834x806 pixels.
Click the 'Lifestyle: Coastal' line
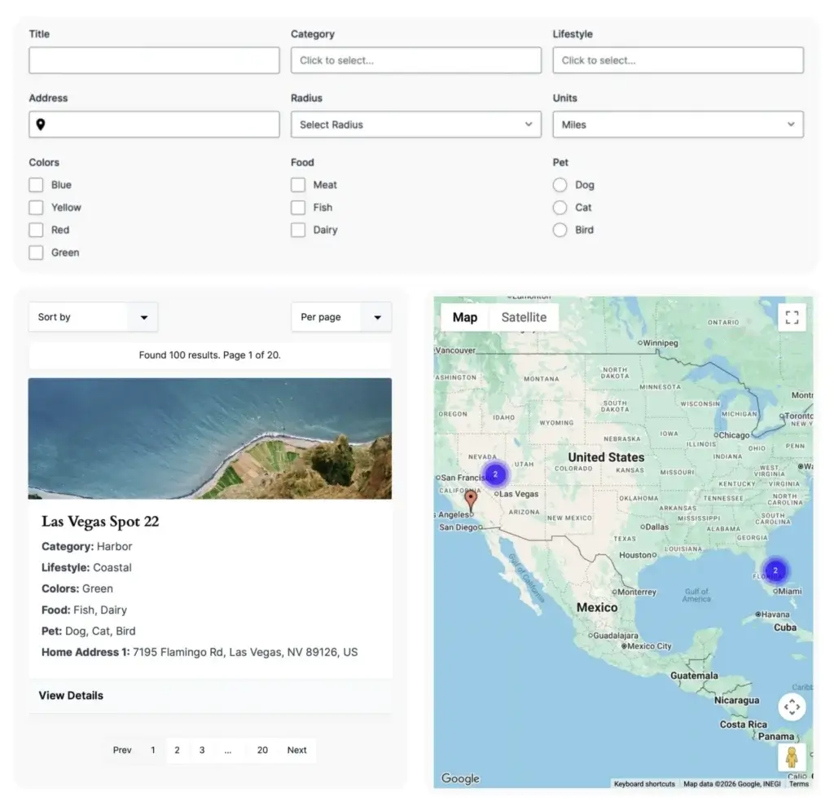tap(86, 567)
